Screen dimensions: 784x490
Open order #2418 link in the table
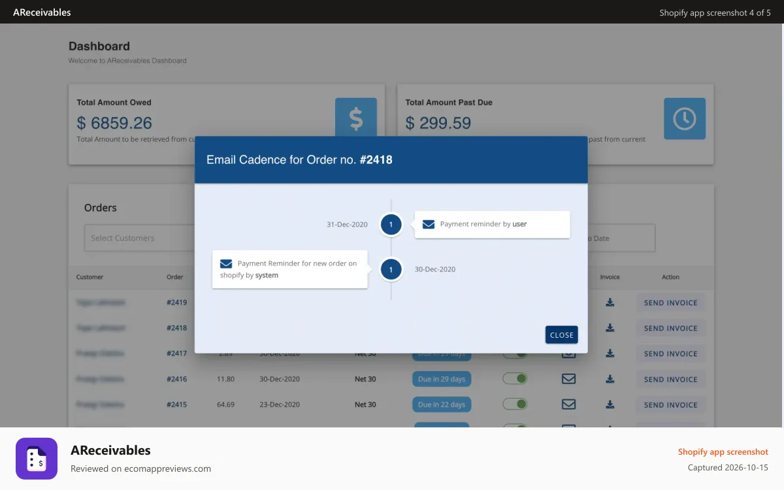(x=176, y=328)
